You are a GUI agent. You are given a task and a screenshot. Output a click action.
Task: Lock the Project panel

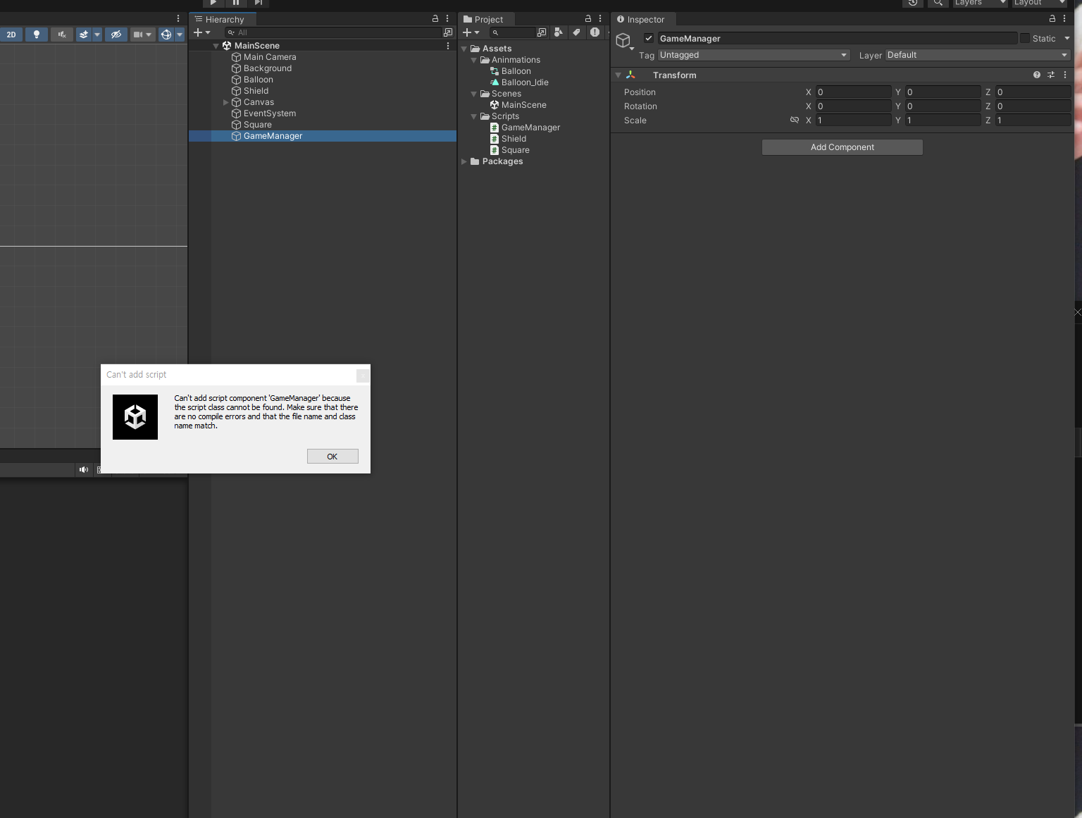point(588,19)
